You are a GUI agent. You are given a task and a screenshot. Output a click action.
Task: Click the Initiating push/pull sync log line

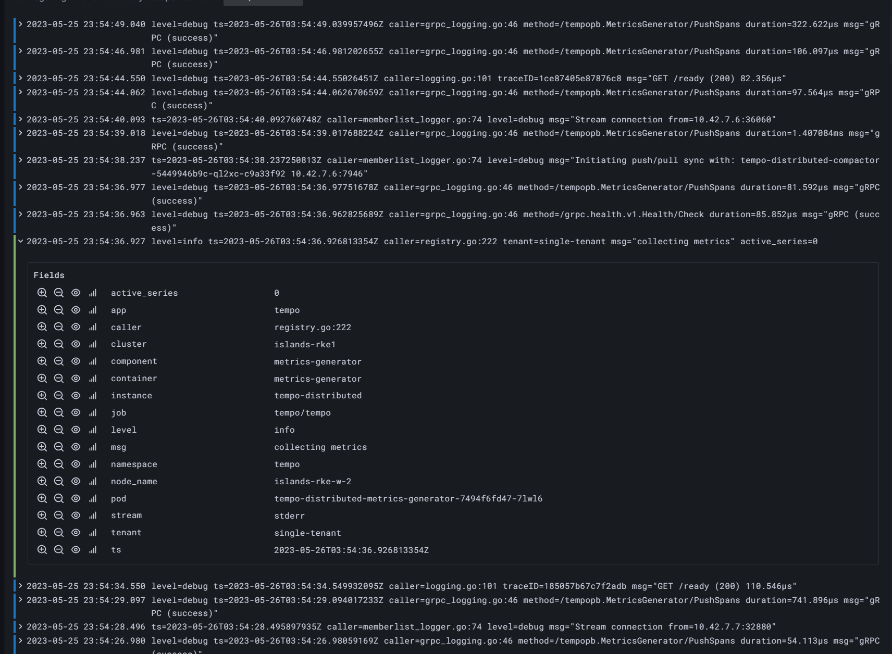coord(20,160)
